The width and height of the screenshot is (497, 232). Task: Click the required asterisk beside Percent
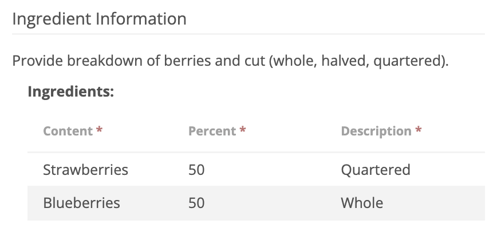243,130
